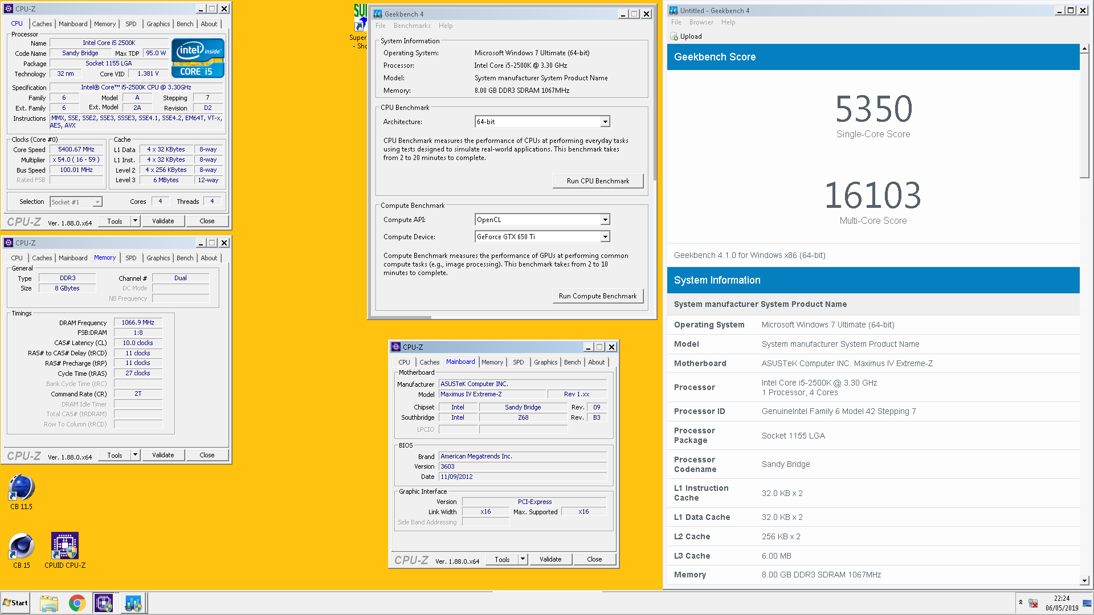Open About tab in CPU-Z Mainboard window

coord(597,362)
